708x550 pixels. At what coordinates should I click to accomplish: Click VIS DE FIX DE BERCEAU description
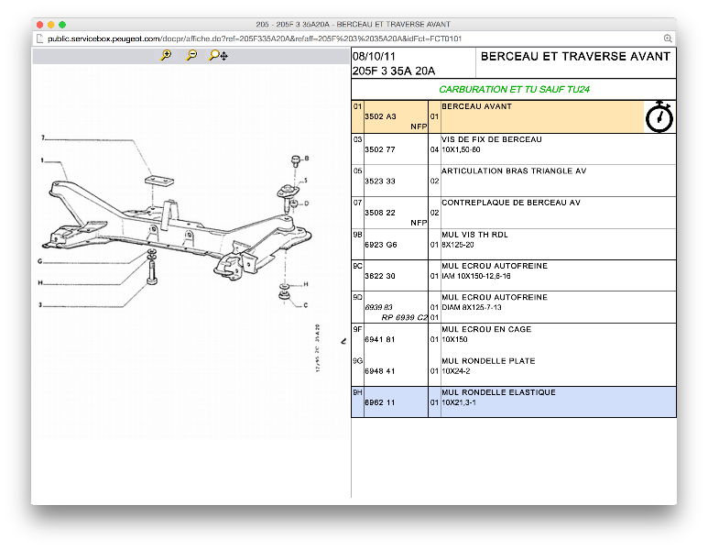pyautogui.click(x=491, y=139)
